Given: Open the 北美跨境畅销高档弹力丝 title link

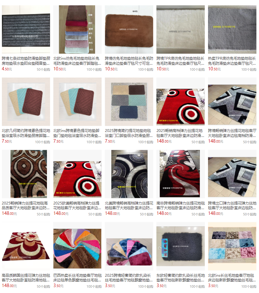Looking at the screenshot, I should click(129, 205).
